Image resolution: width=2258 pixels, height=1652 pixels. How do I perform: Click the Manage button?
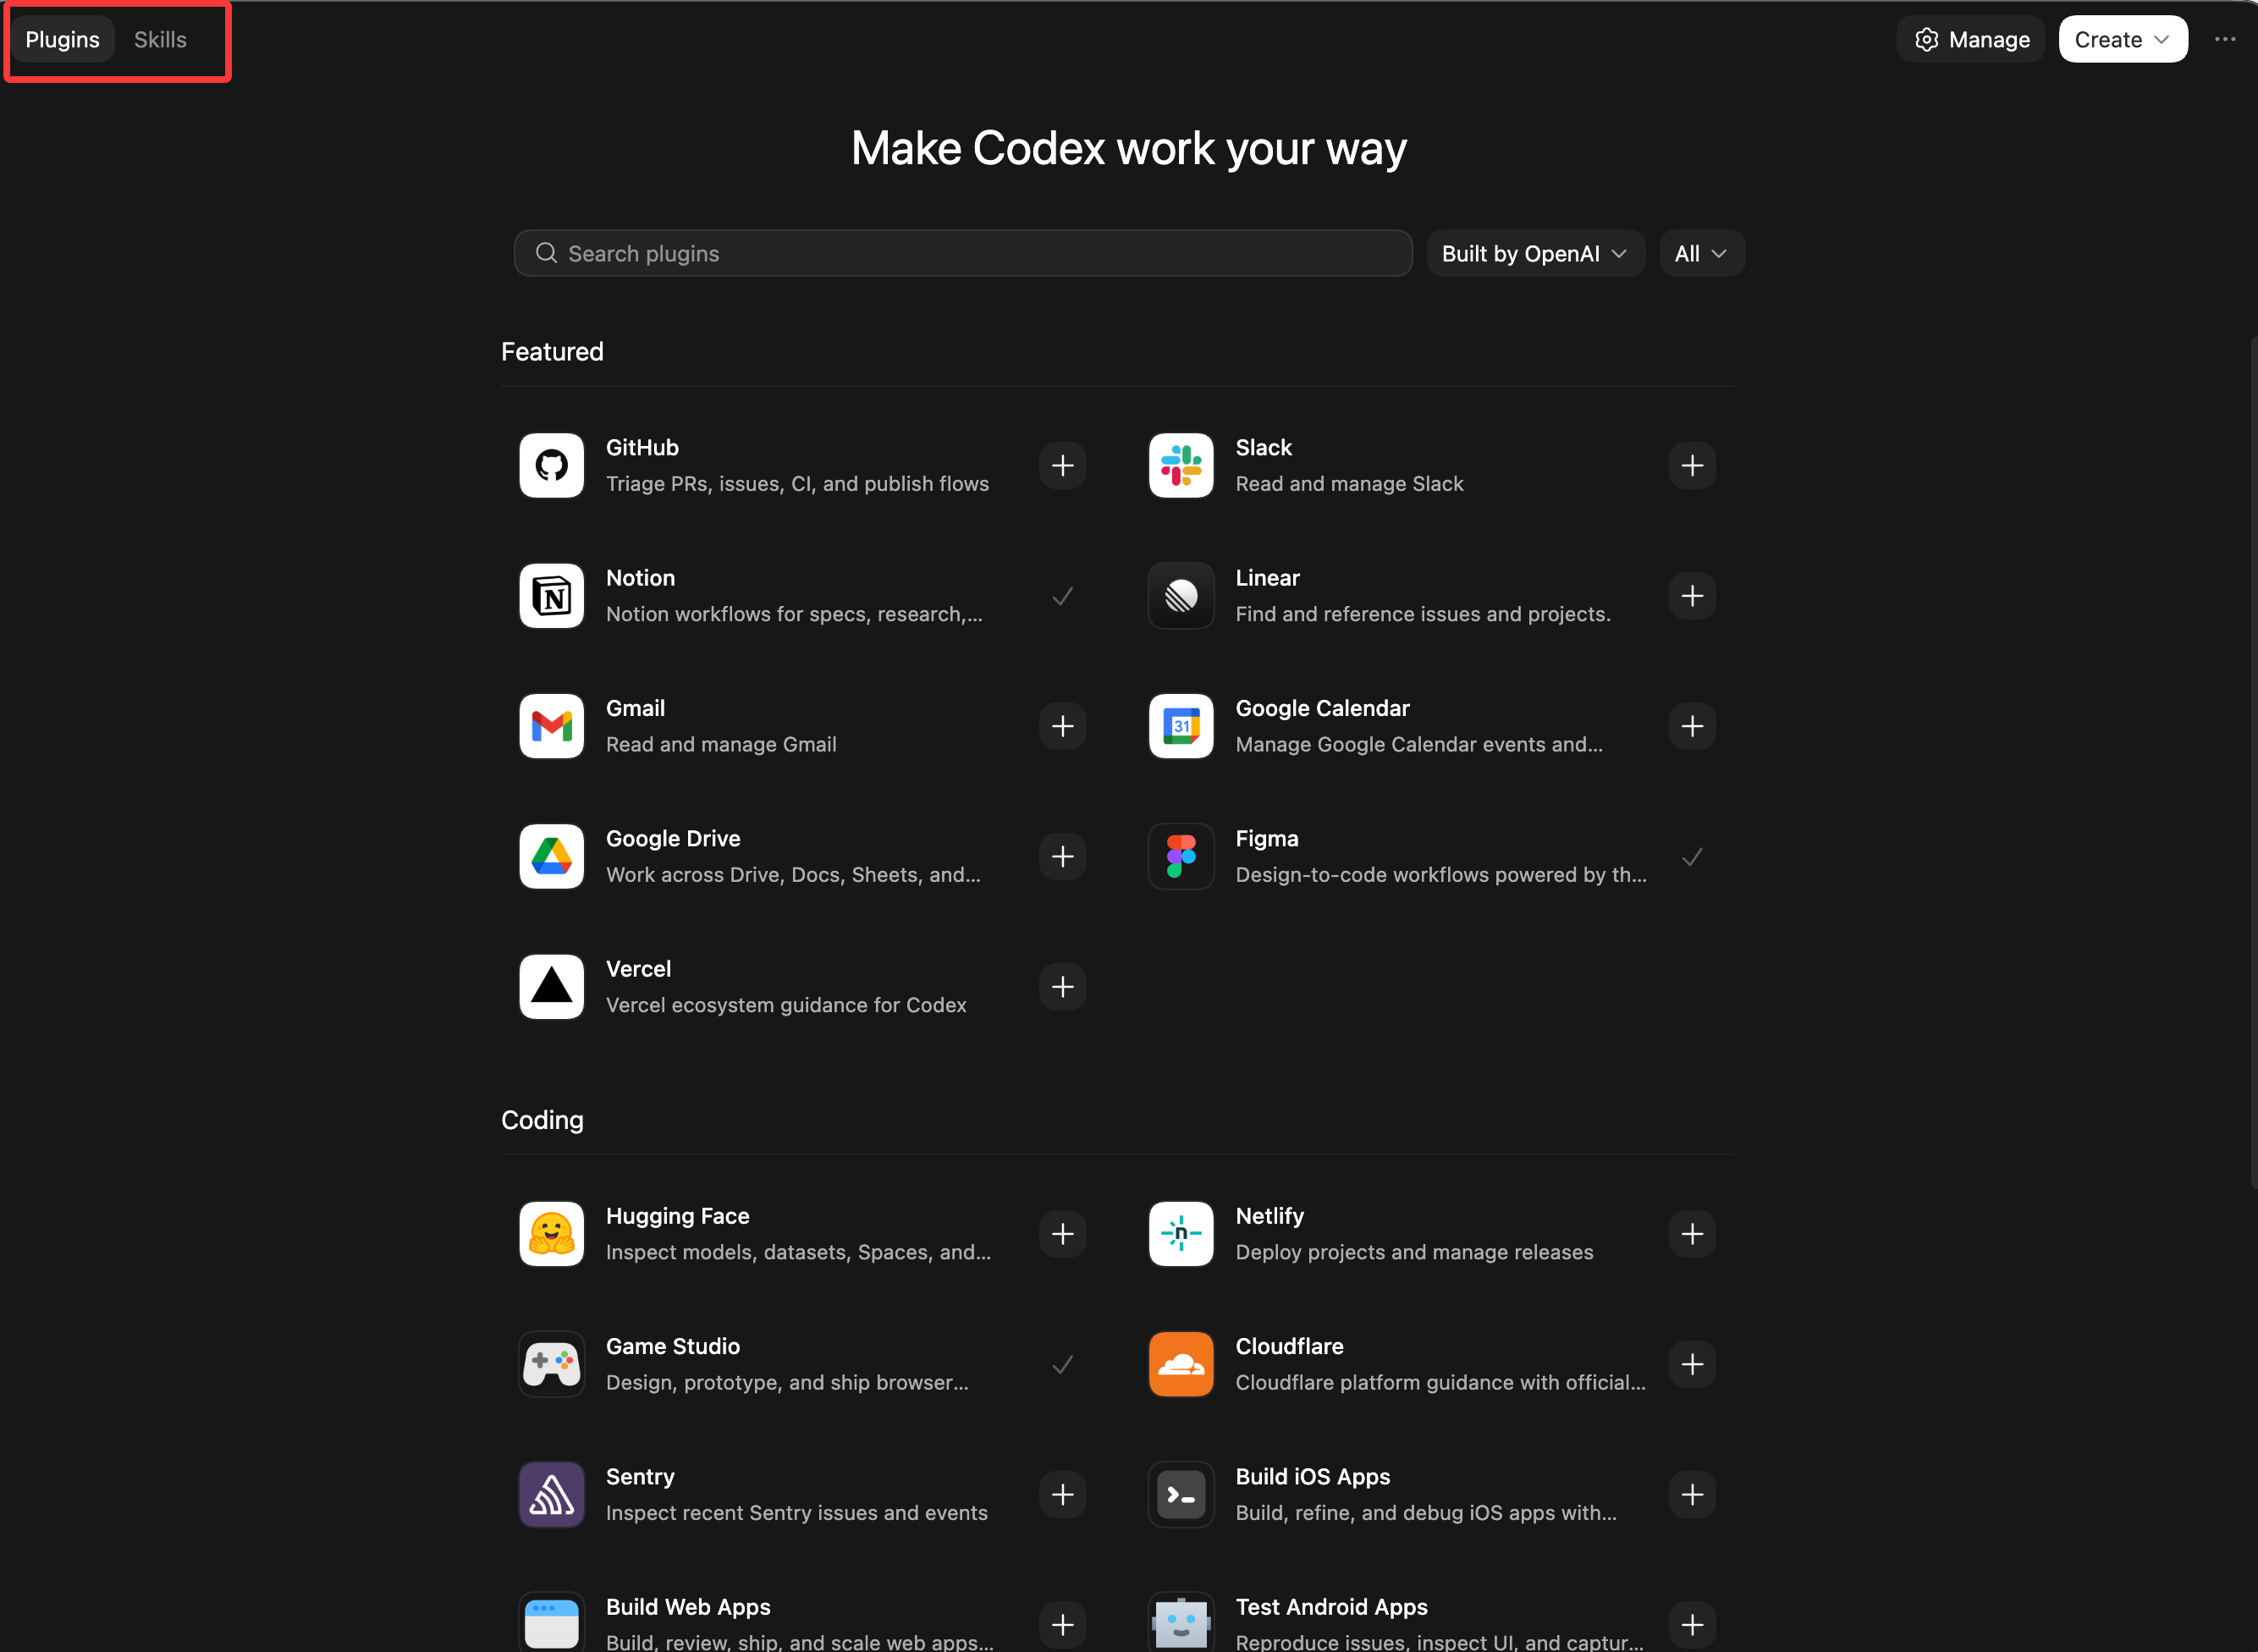tap(1971, 39)
